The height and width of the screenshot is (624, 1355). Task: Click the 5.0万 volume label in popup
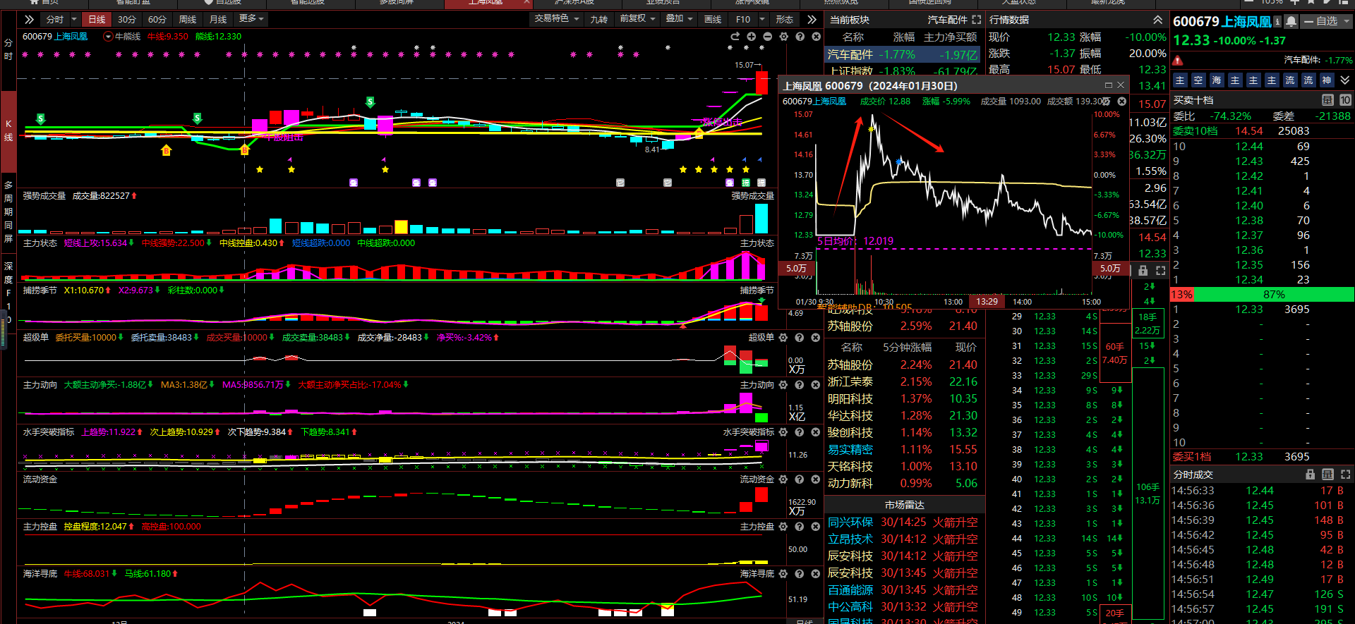pos(796,269)
